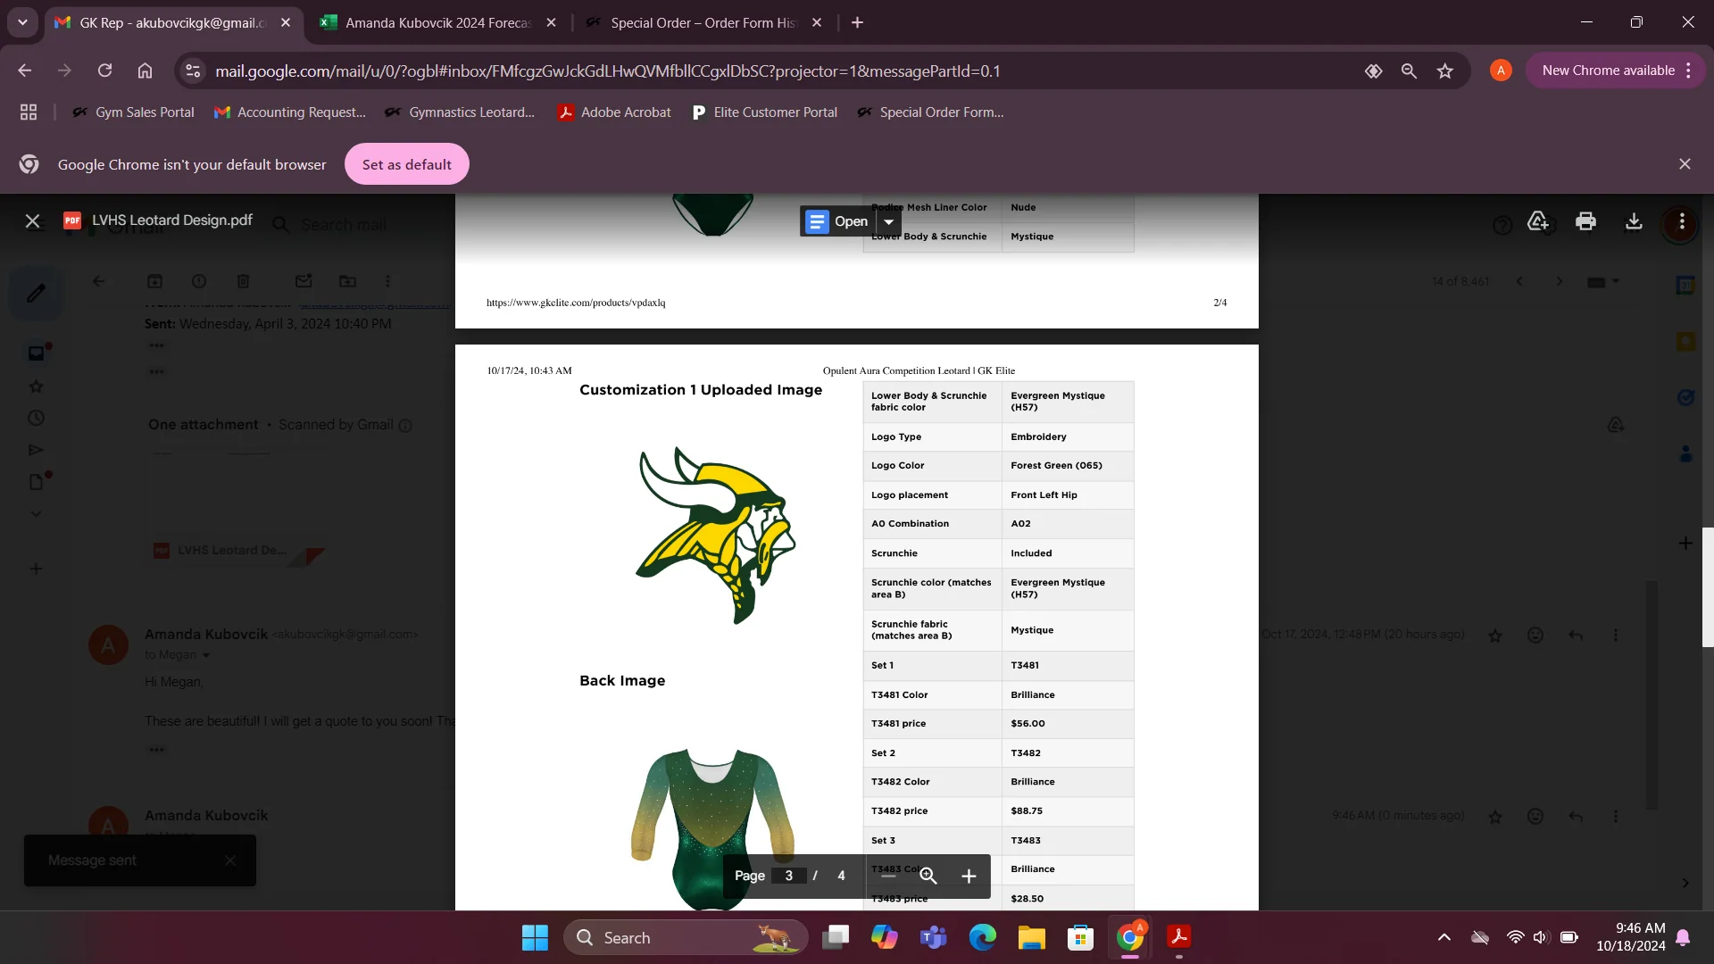This screenshot has width=1714, height=964.
Task: Open Special Order Form bookmark
Action: [x=930, y=112]
